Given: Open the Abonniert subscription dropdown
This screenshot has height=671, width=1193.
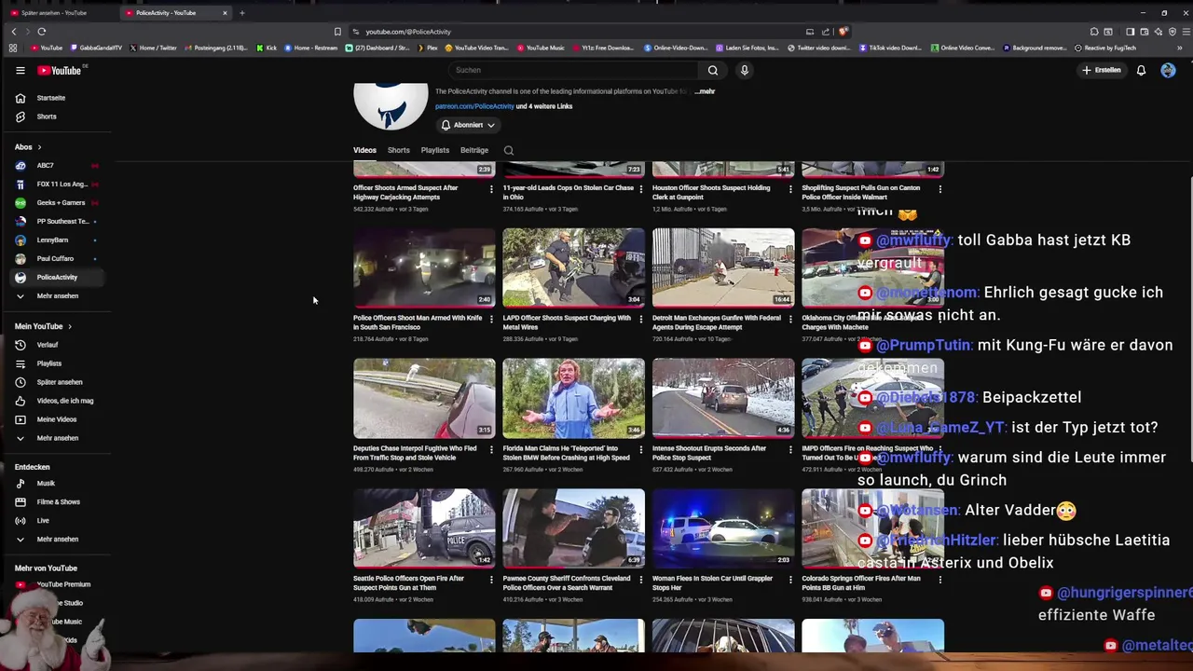Looking at the screenshot, I should coord(468,125).
